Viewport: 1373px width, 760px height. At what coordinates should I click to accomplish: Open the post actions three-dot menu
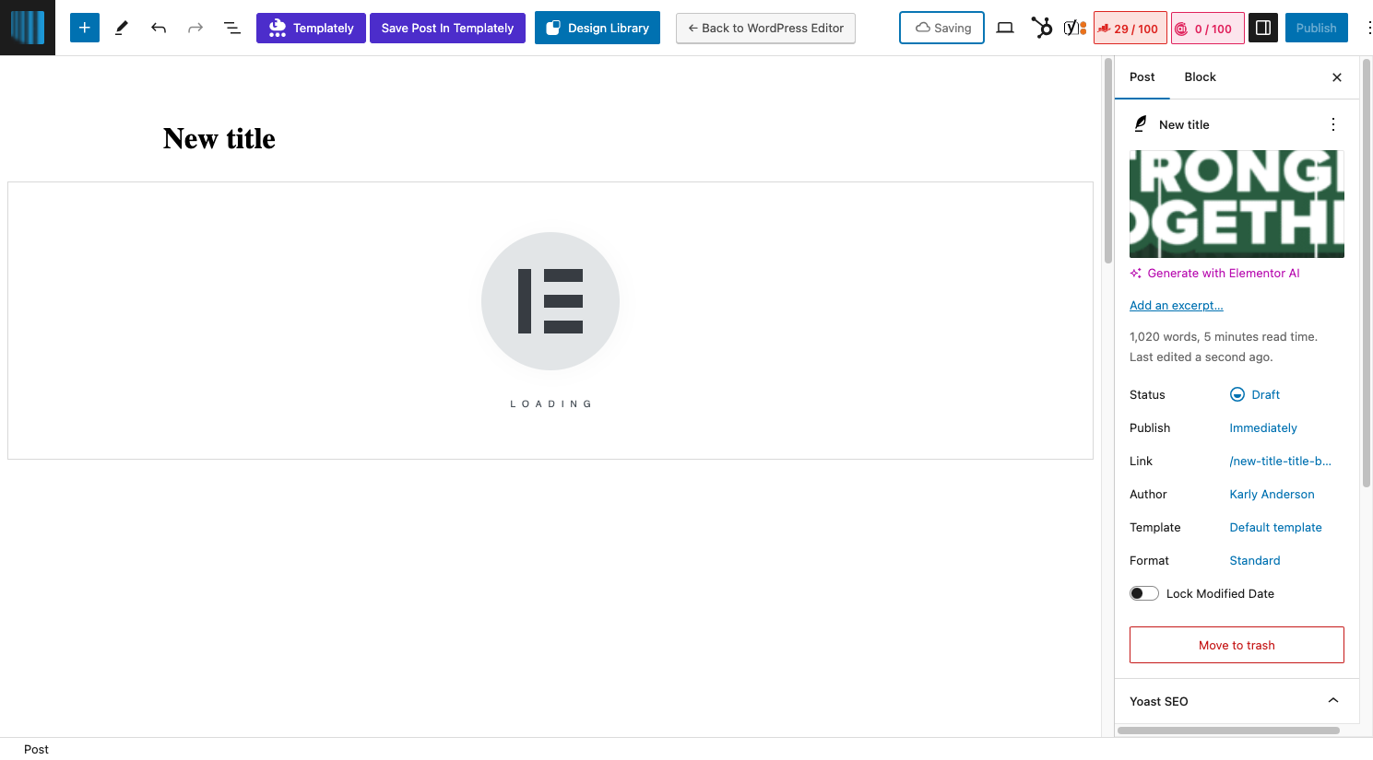click(1332, 124)
